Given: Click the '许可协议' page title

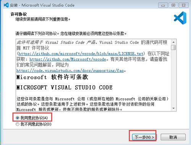Looking at the screenshot, I should (19, 14).
